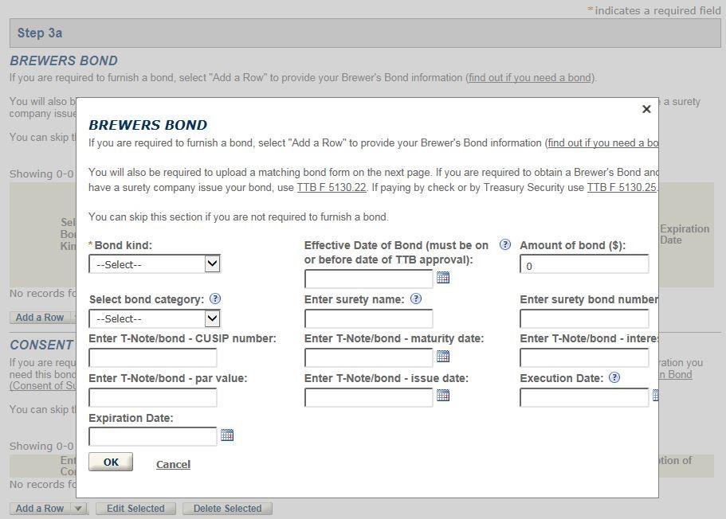Click the Cancel link in dialog
Screen dimensions: 726x519
(173, 464)
